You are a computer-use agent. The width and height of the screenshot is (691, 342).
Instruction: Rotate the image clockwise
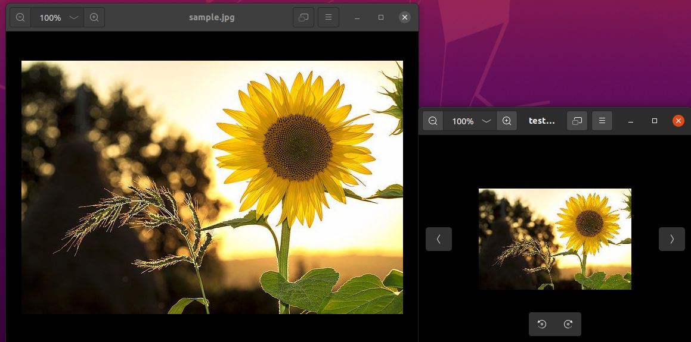pyautogui.click(x=568, y=324)
